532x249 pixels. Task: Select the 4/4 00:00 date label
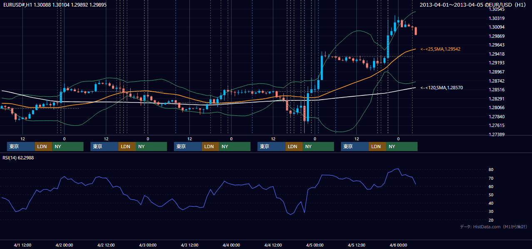tap(231, 245)
